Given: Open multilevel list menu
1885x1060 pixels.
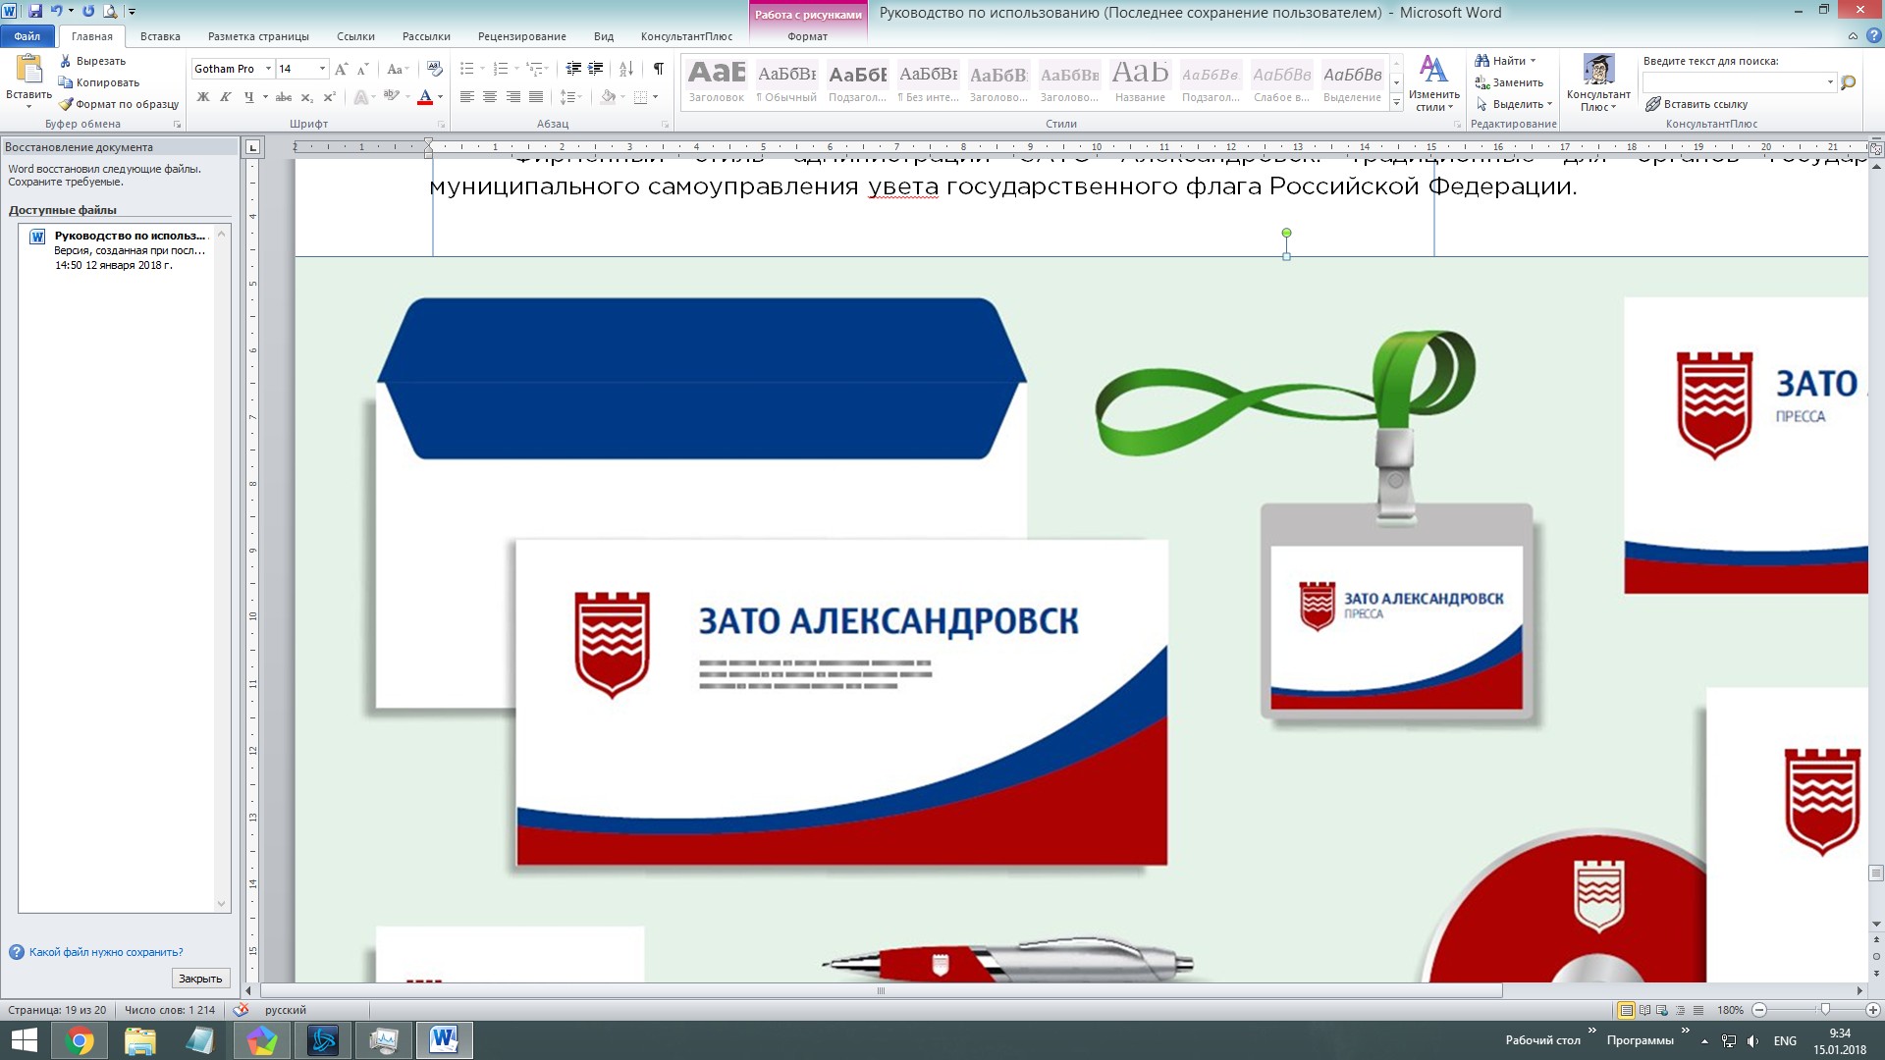Looking at the screenshot, I should (x=536, y=69).
